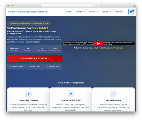Open a new browser tab with plus button
The height and width of the screenshot is (120, 142).
[x=135, y=6]
